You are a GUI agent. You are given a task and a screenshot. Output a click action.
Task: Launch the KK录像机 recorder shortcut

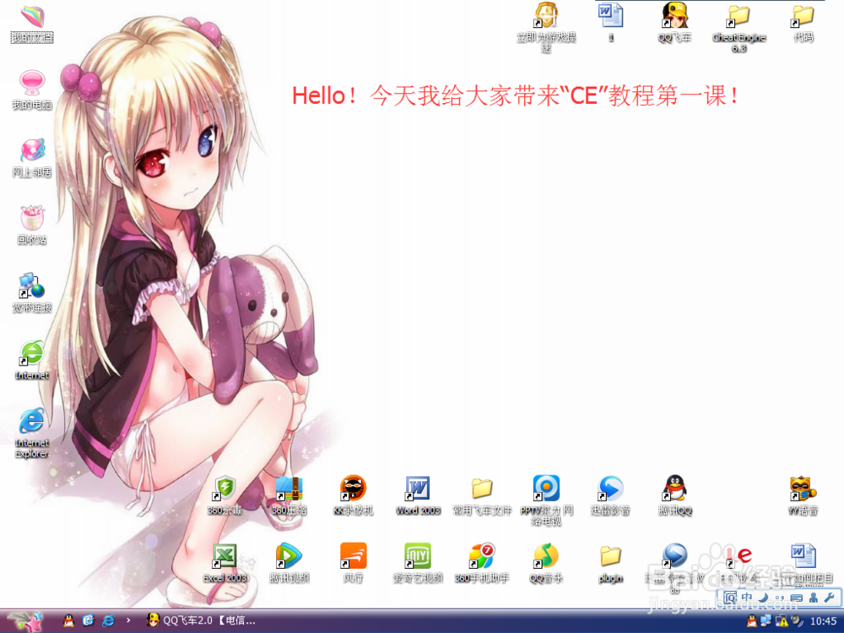click(x=353, y=495)
